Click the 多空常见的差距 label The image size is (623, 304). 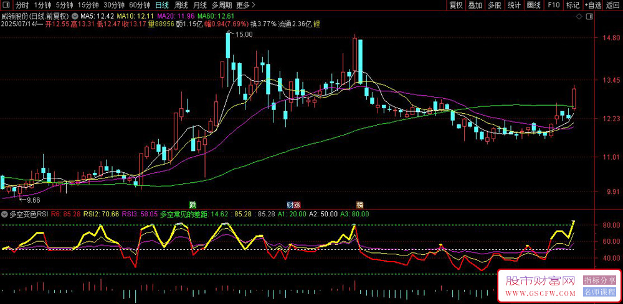click(184, 214)
